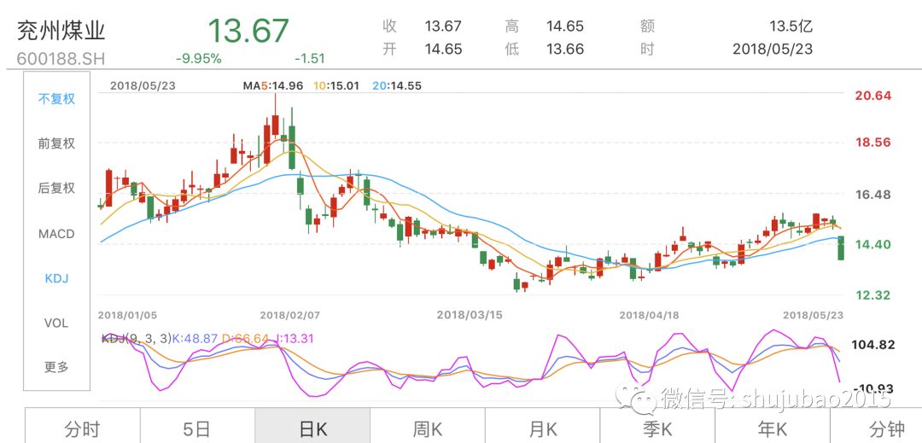This screenshot has width=922, height=443.
Task: Click the 10:15.01 moving average label
Action: tap(338, 85)
